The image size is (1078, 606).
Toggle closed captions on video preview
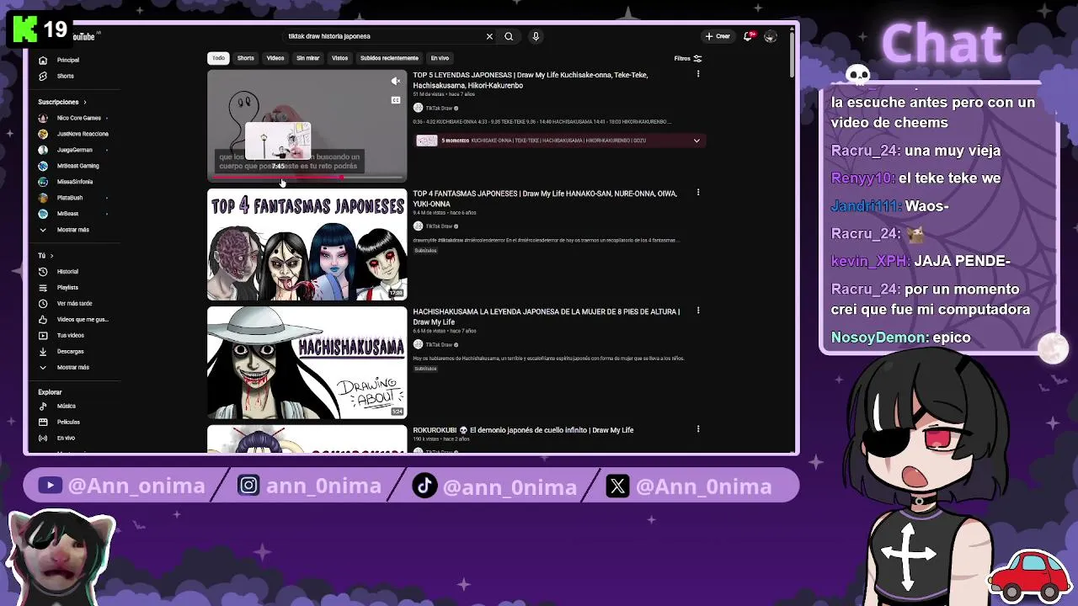tap(396, 100)
